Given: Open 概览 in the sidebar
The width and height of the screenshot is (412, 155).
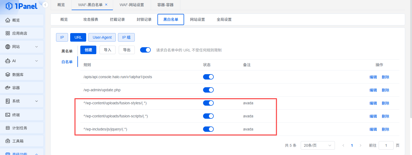Looking at the screenshot, I should pyautogui.click(x=22, y=20).
